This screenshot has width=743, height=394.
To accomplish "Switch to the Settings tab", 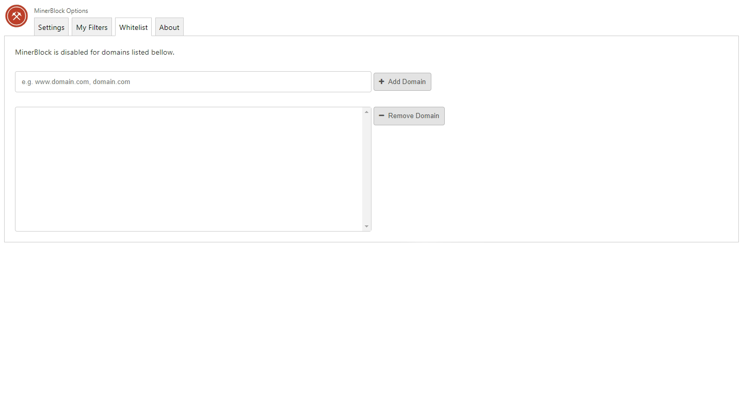I will coord(51,27).
